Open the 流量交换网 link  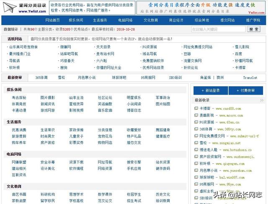[193, 61]
